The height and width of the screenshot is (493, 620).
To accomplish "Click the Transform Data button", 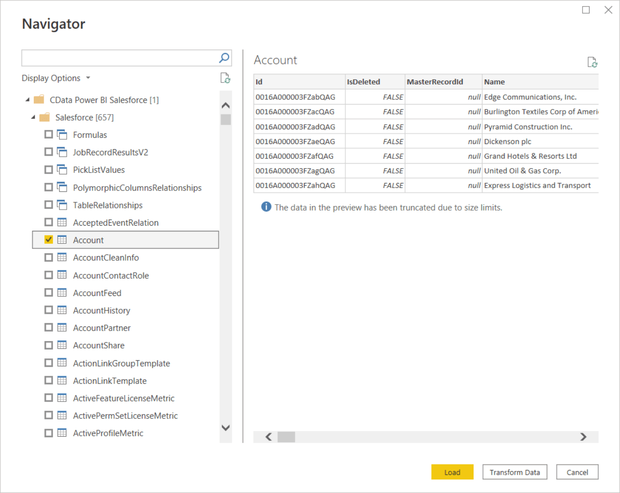I will point(514,472).
